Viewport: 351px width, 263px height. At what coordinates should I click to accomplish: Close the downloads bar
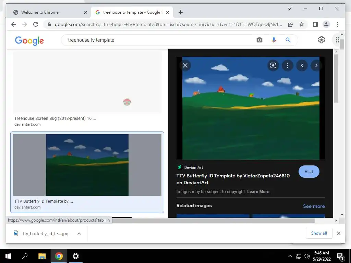[338, 233]
